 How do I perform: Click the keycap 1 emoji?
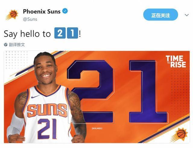[72, 33]
